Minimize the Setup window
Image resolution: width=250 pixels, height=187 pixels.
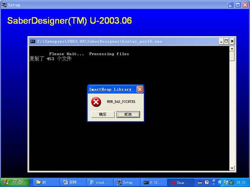(230, 5)
